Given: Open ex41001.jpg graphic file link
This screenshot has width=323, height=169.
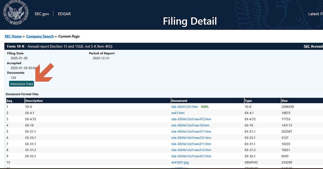Looking at the screenshot, I should (180, 162).
